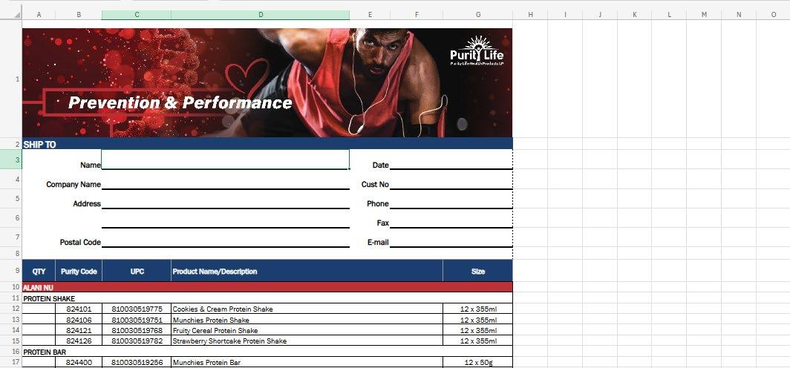This screenshot has width=790, height=368.
Task: Select column E header
Action: click(370, 15)
